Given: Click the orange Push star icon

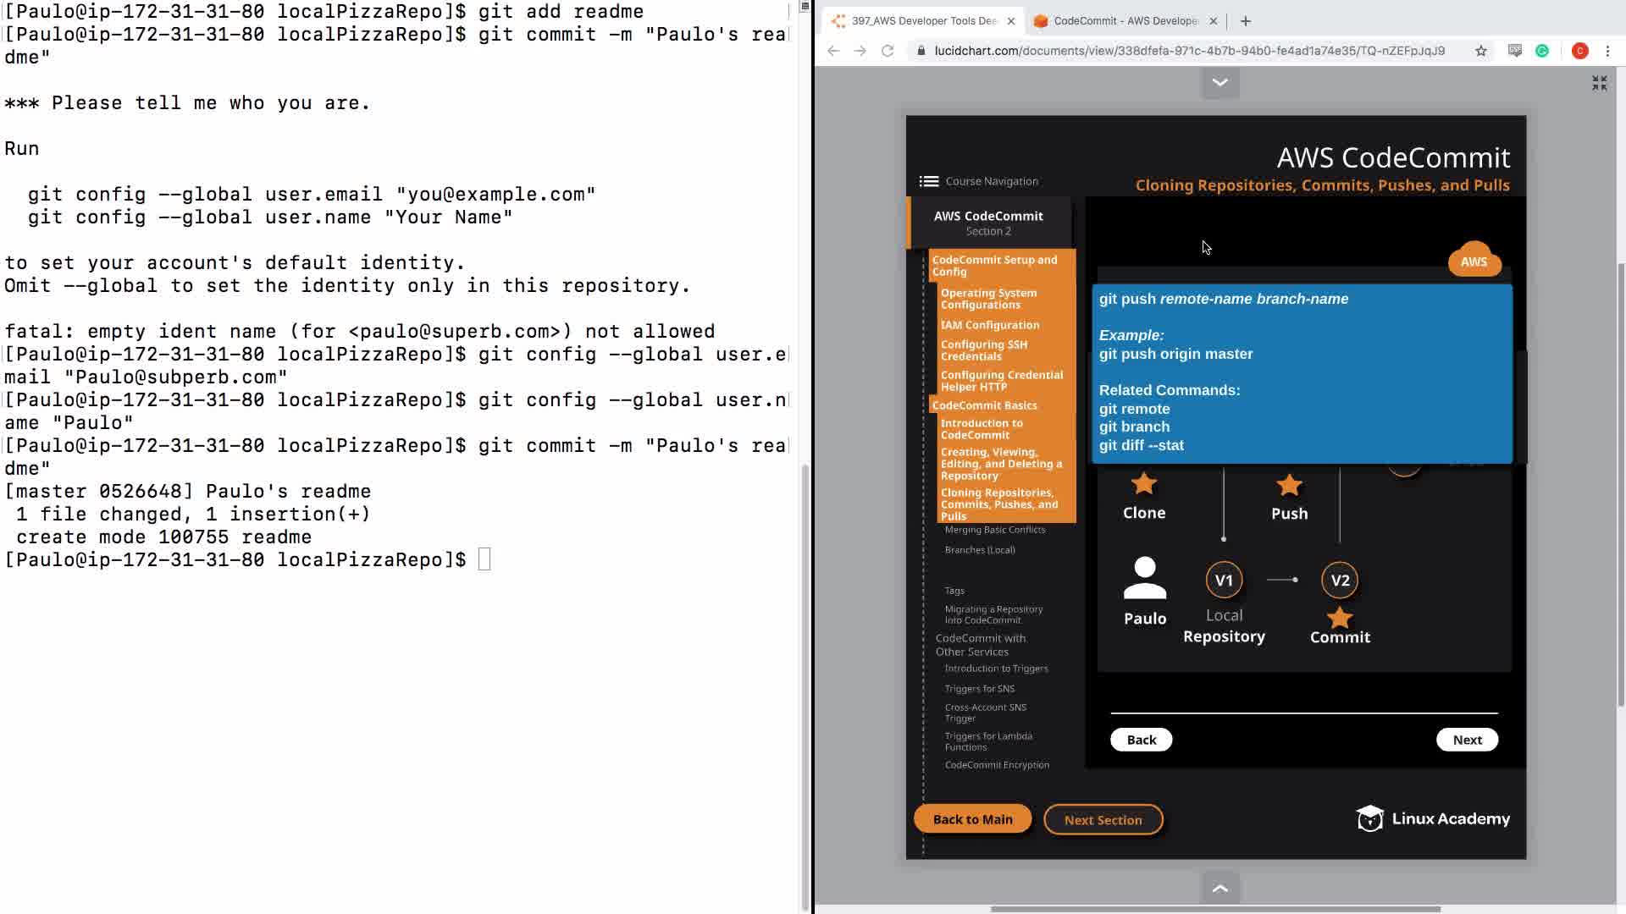Looking at the screenshot, I should 1289,485.
